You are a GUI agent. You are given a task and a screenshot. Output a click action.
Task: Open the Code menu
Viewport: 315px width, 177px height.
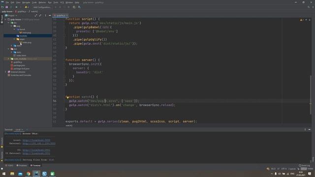[34, 2]
